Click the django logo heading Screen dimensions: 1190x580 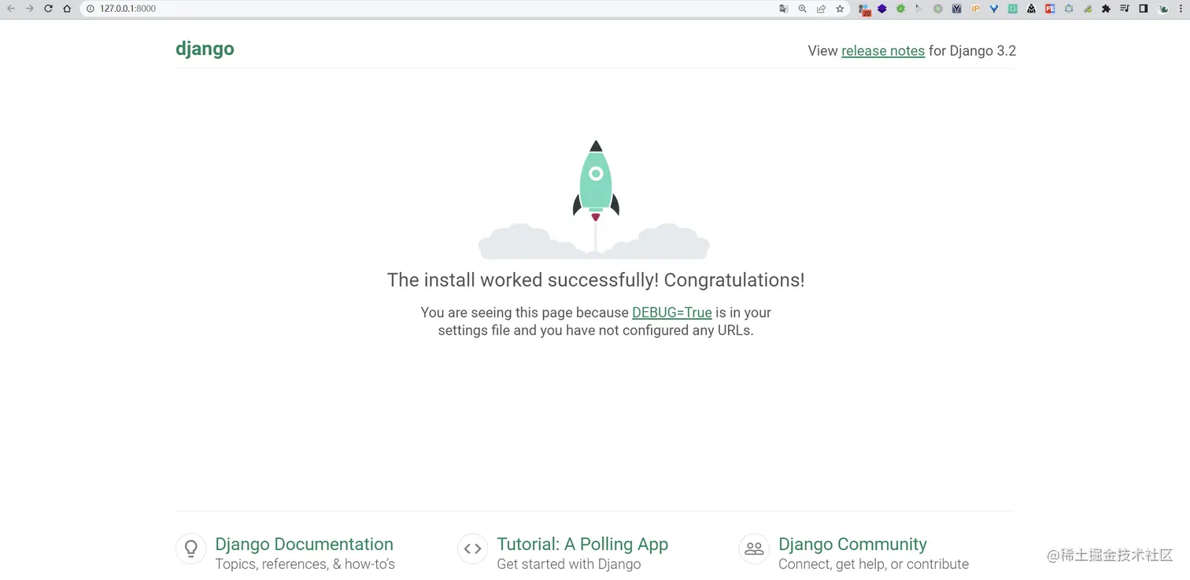[205, 49]
